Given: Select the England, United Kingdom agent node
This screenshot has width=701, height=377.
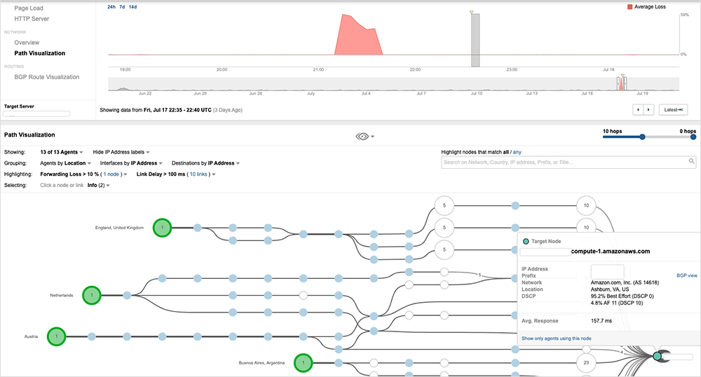Looking at the screenshot, I should 163,228.
